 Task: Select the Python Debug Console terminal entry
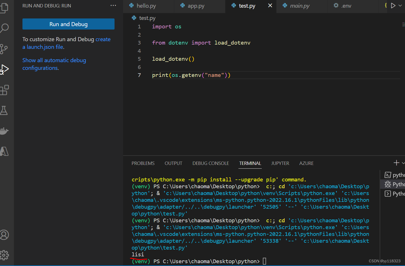394,184
